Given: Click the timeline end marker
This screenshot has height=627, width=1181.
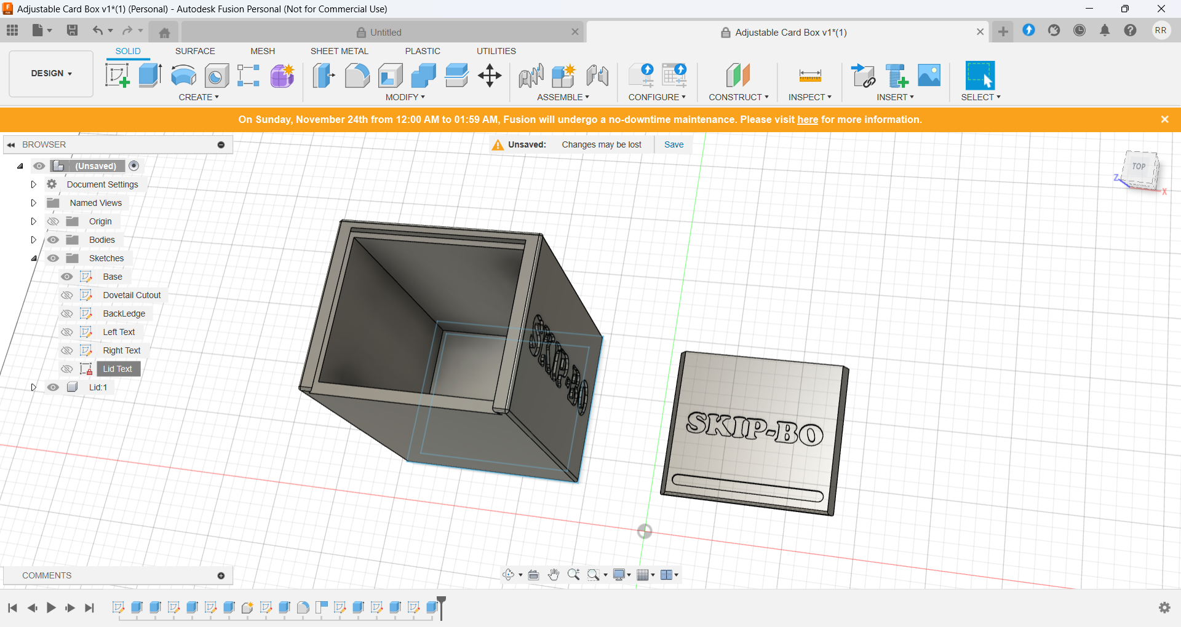Looking at the screenshot, I should (x=441, y=607).
